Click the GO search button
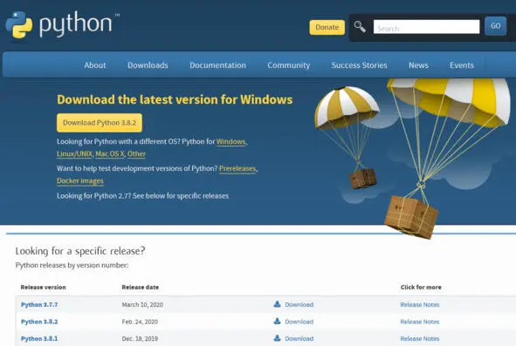The width and height of the screenshot is (516, 346). 495,26
